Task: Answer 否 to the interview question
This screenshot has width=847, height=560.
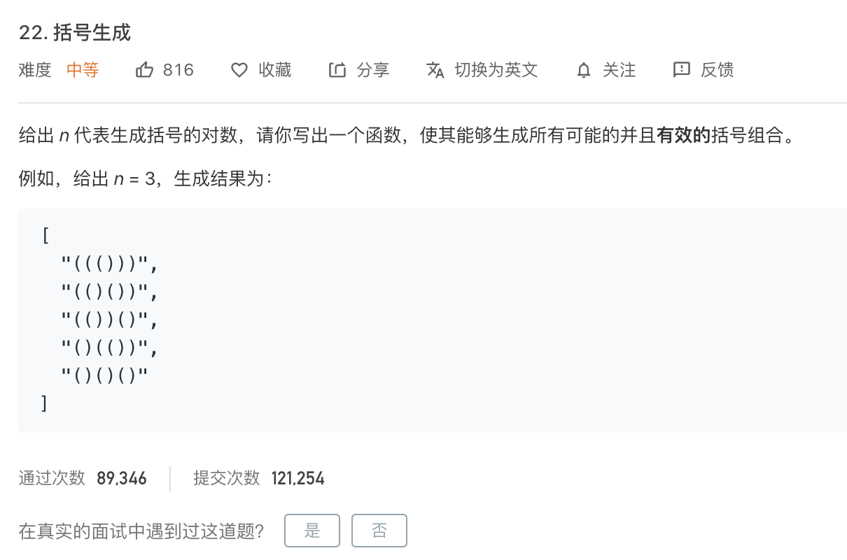Action: [379, 531]
